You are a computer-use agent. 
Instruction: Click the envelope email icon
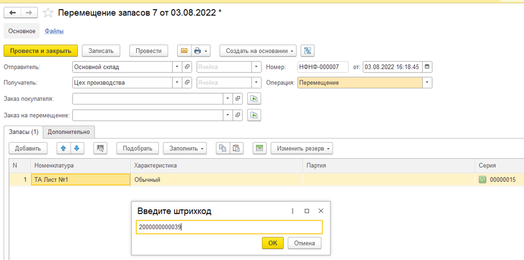click(x=184, y=51)
